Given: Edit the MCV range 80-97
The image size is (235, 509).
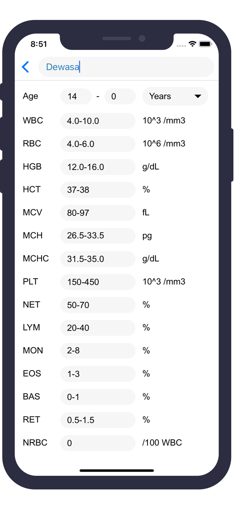Looking at the screenshot, I should pyautogui.click(x=98, y=213).
